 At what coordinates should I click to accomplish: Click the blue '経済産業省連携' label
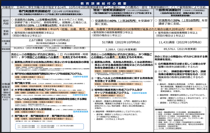click(81, 112)
